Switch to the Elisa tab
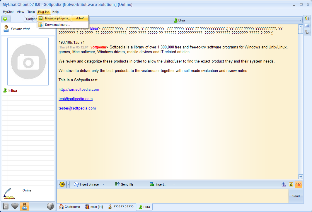This screenshot has width=312, height=212. (x=144, y=207)
